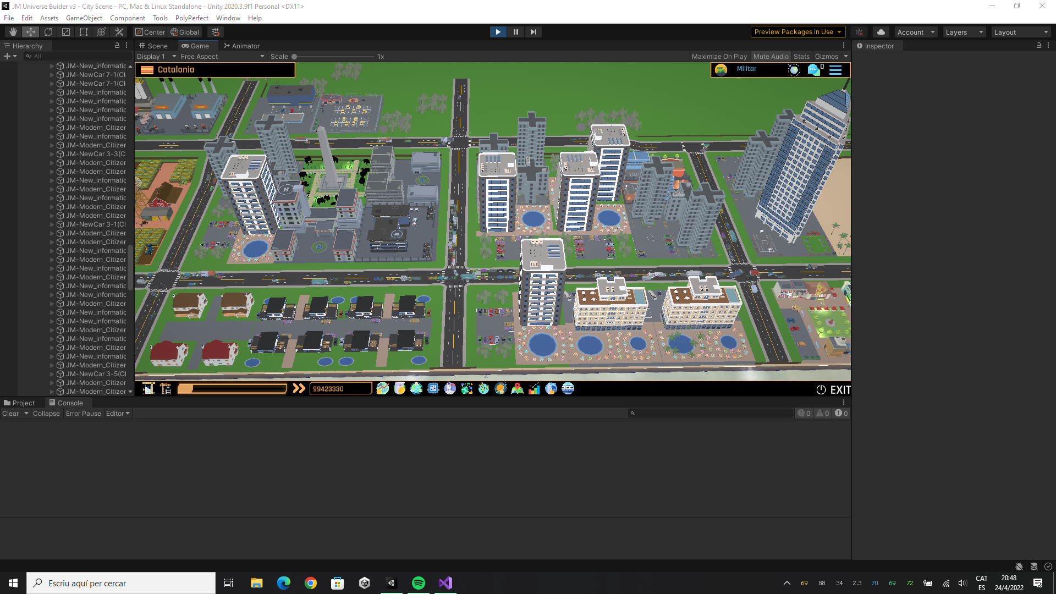Click the in-game hamburger menu icon
This screenshot has height=594, width=1056.
[835, 70]
